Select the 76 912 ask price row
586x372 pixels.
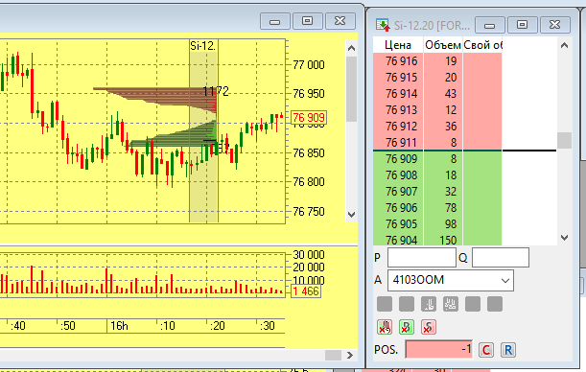click(437, 127)
